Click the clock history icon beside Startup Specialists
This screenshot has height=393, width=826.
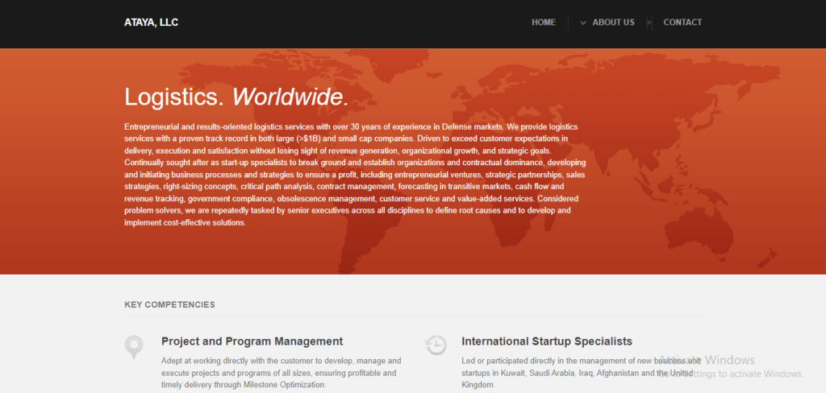point(436,345)
